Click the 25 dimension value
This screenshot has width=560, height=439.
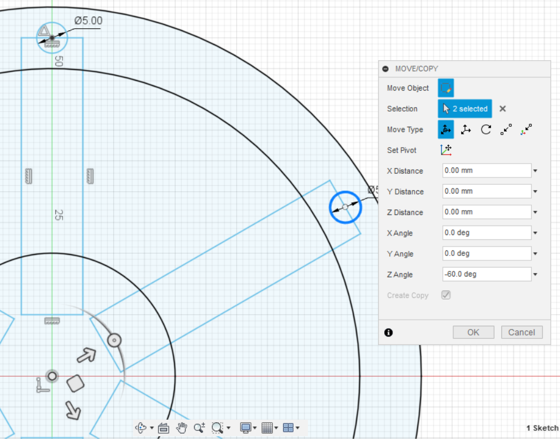click(x=59, y=215)
